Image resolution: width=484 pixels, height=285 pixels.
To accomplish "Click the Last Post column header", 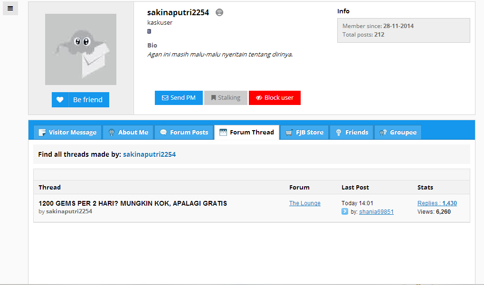I will click(355, 188).
